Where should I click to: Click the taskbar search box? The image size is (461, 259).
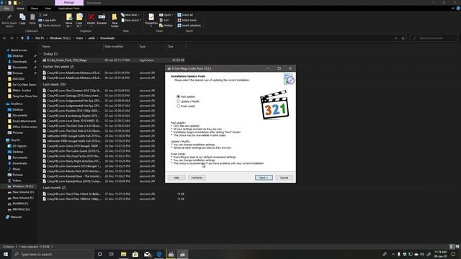[53, 254]
